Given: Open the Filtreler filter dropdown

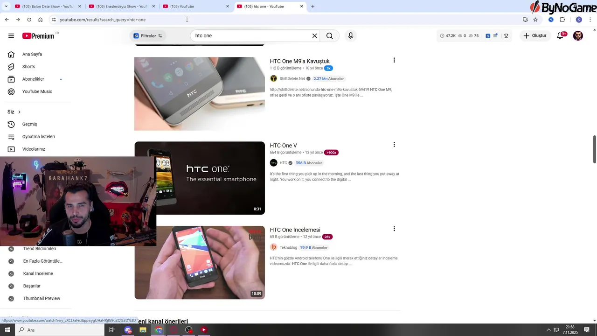Looking at the screenshot, I should [148, 36].
